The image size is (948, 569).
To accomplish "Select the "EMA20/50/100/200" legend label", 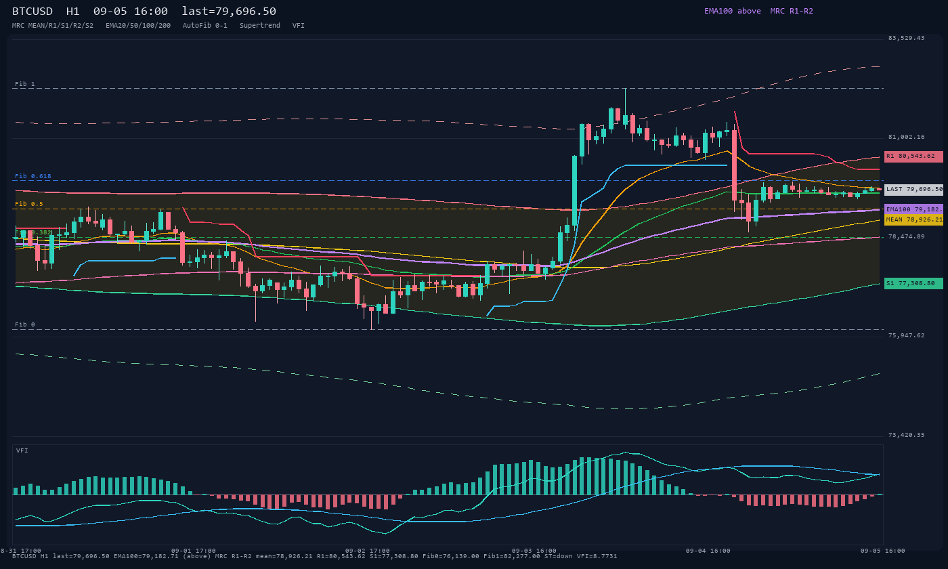I will click(x=138, y=26).
